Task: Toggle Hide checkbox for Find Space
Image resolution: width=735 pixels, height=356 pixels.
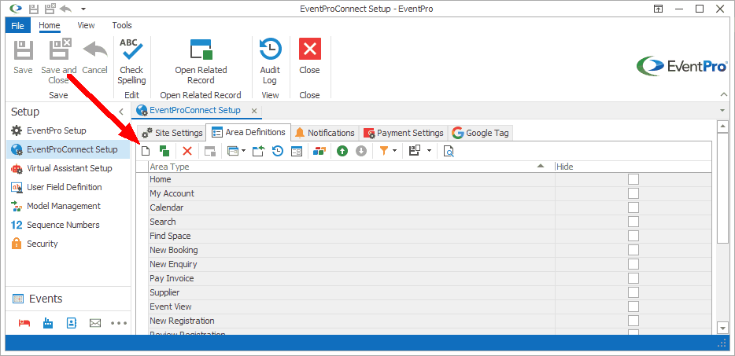Action: point(633,236)
